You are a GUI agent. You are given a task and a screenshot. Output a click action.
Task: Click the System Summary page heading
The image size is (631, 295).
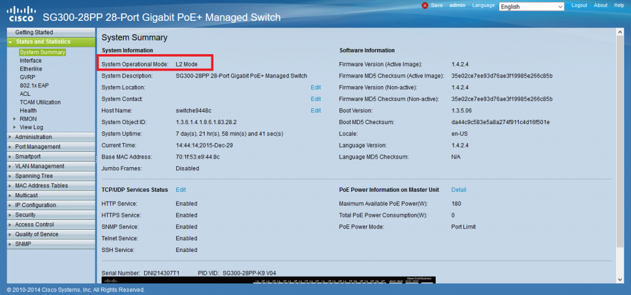click(134, 37)
